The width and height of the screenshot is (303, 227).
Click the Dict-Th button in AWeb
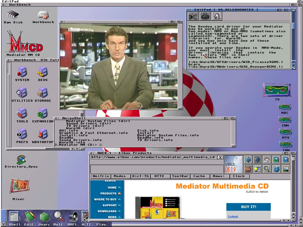(x=141, y=176)
